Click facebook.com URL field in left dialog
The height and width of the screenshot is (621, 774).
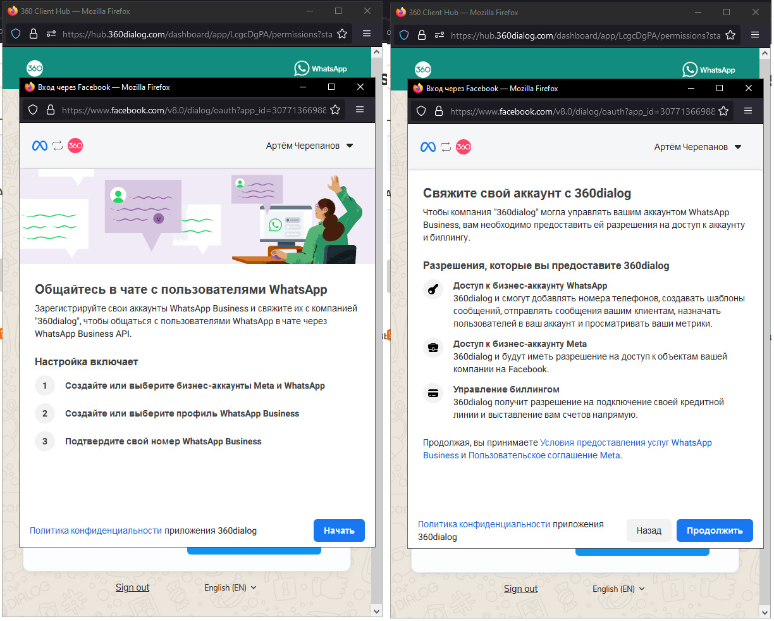coord(194,110)
